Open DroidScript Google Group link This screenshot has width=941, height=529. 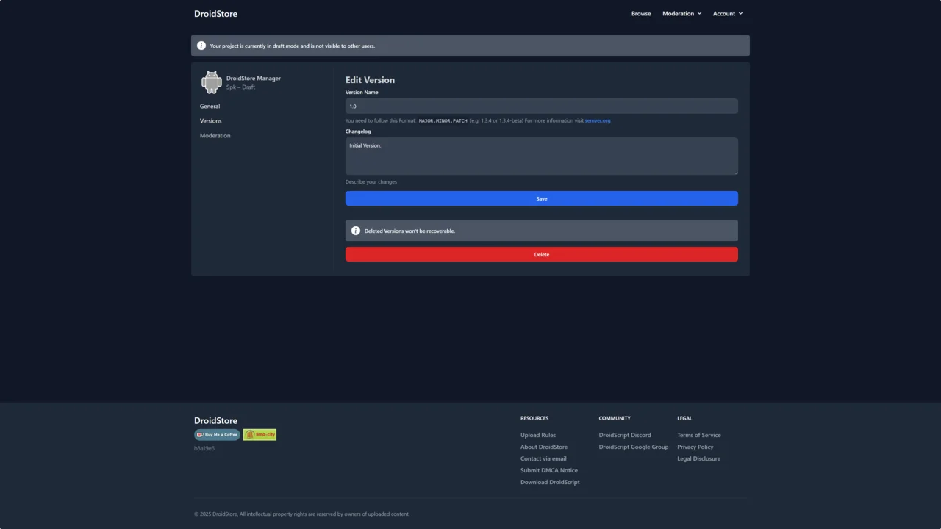tap(634, 447)
